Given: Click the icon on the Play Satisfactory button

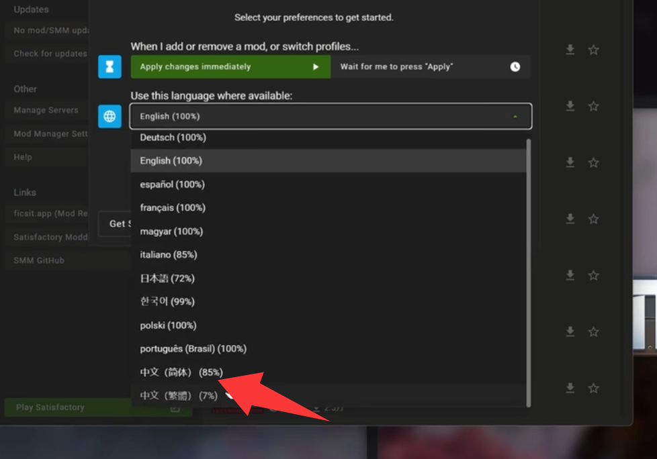Looking at the screenshot, I should (175, 407).
